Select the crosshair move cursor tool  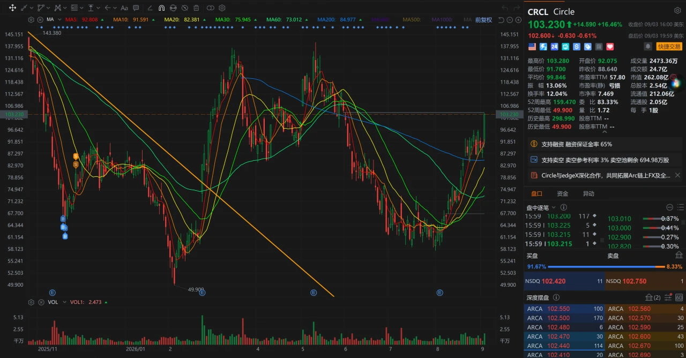12,8
